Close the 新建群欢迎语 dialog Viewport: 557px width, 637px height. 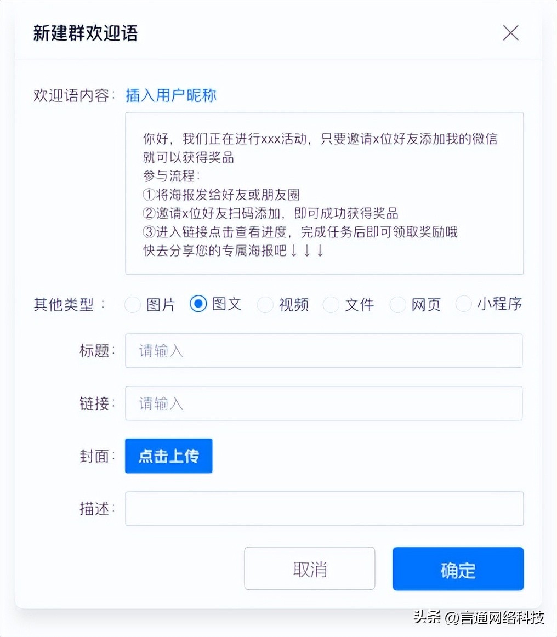[x=510, y=33]
